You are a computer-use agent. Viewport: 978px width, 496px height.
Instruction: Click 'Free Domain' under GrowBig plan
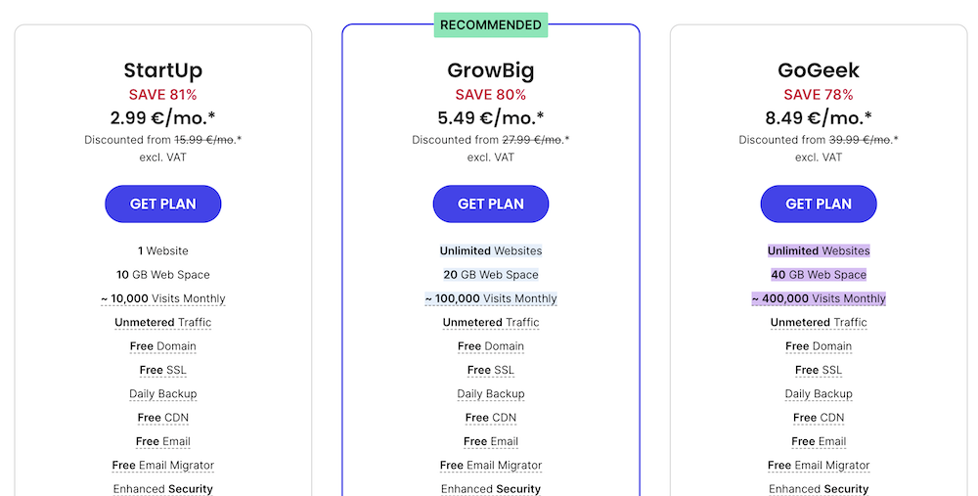(x=491, y=346)
